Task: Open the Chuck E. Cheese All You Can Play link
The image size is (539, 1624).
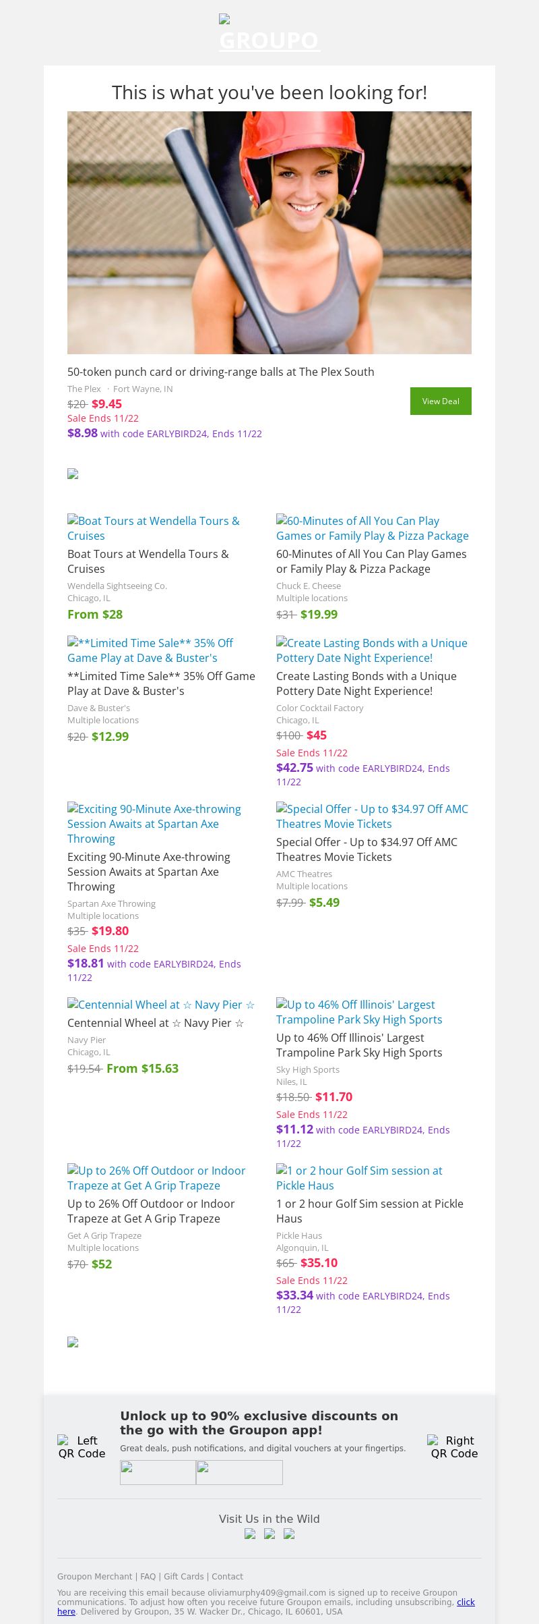Action: click(x=373, y=528)
